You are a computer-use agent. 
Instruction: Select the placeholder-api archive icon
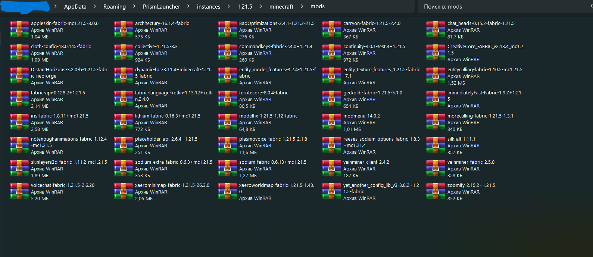click(123, 145)
